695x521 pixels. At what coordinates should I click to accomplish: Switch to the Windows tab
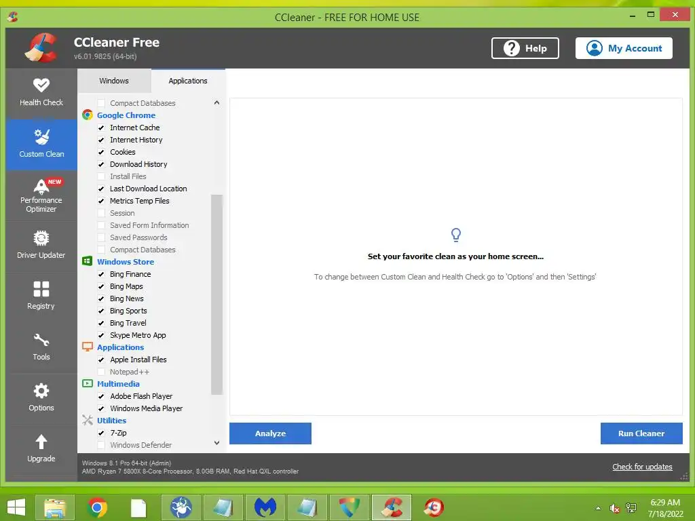pyautogui.click(x=114, y=81)
